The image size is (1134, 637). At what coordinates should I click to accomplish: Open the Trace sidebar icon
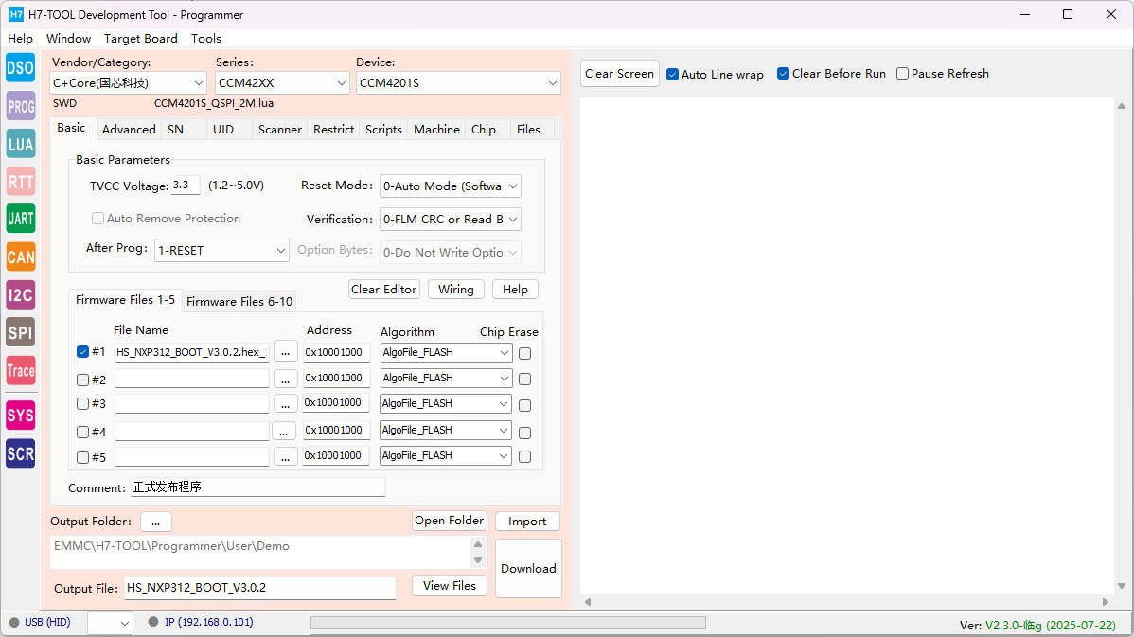[x=20, y=370]
